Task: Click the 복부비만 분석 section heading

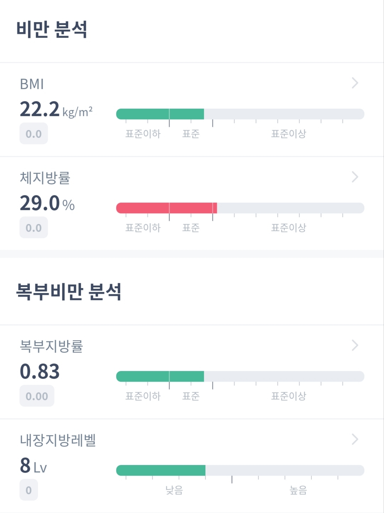Action: click(x=69, y=292)
